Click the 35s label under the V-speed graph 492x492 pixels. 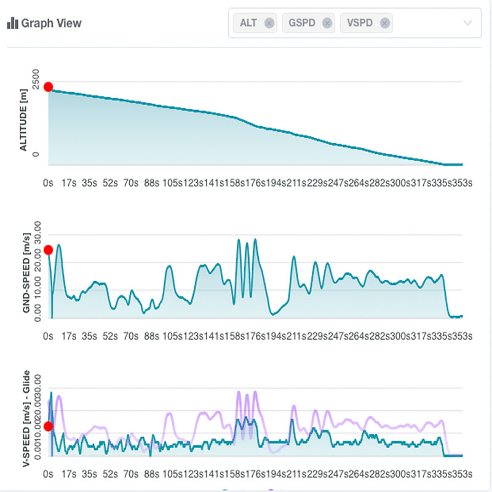(x=90, y=474)
